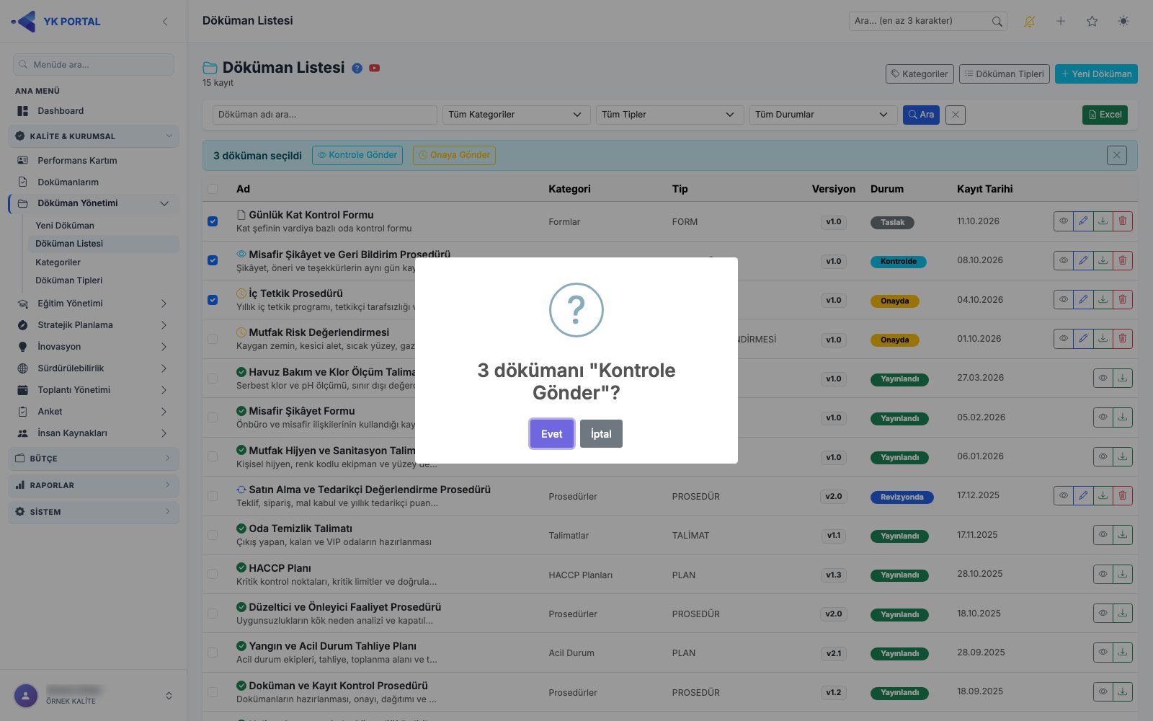Download Günlük Kat Kontrol Formu document
This screenshot has height=721, width=1153.
pos(1103,221)
